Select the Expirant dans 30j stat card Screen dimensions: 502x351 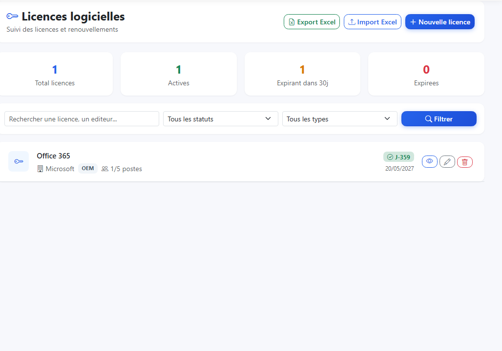303,74
